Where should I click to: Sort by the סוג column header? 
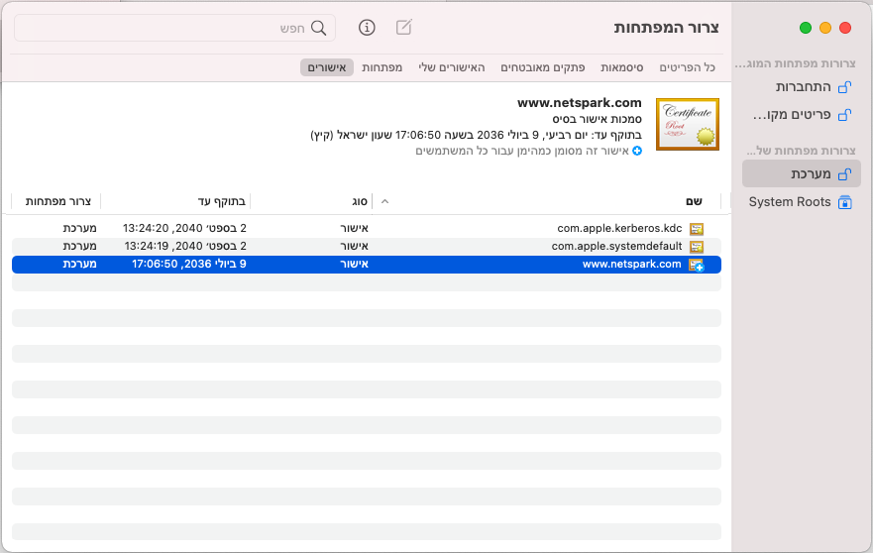[360, 201]
